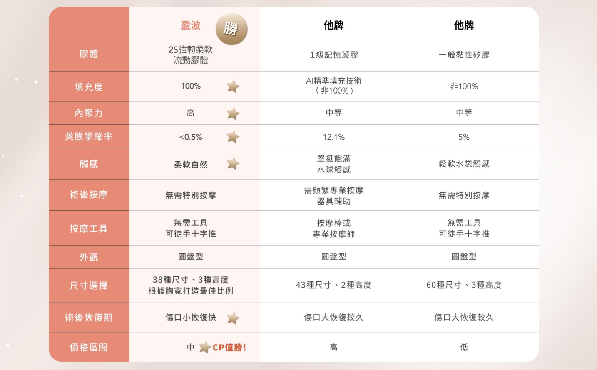Viewport: 597px width, 370px height.
Task: Click the CP值勝! text
Action: tap(229, 348)
